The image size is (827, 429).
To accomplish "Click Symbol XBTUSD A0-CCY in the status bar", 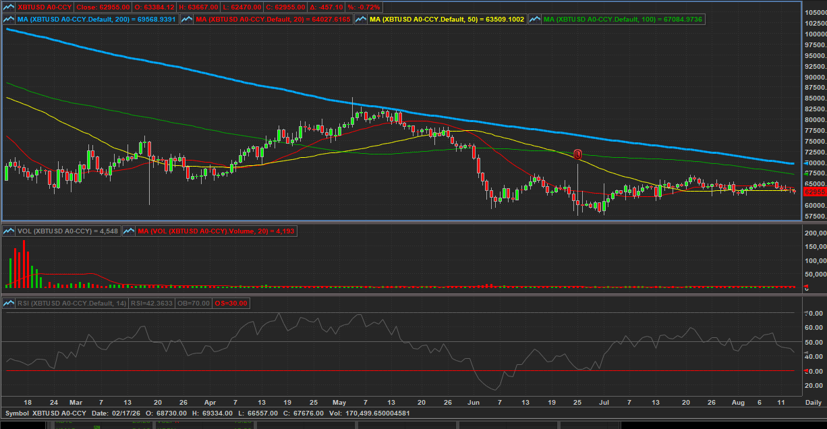I will 45,413.
